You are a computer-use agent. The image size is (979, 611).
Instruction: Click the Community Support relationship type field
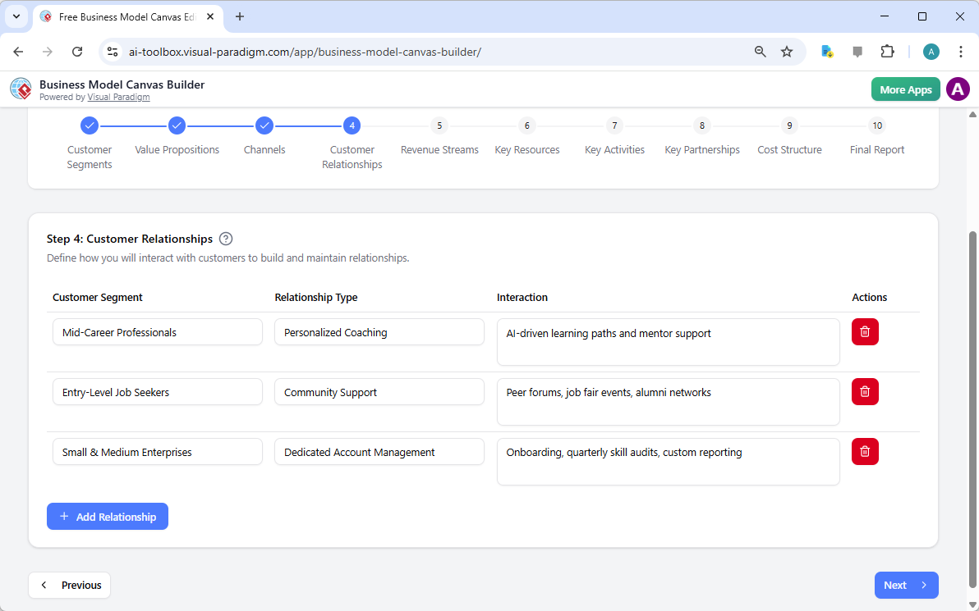379,391
